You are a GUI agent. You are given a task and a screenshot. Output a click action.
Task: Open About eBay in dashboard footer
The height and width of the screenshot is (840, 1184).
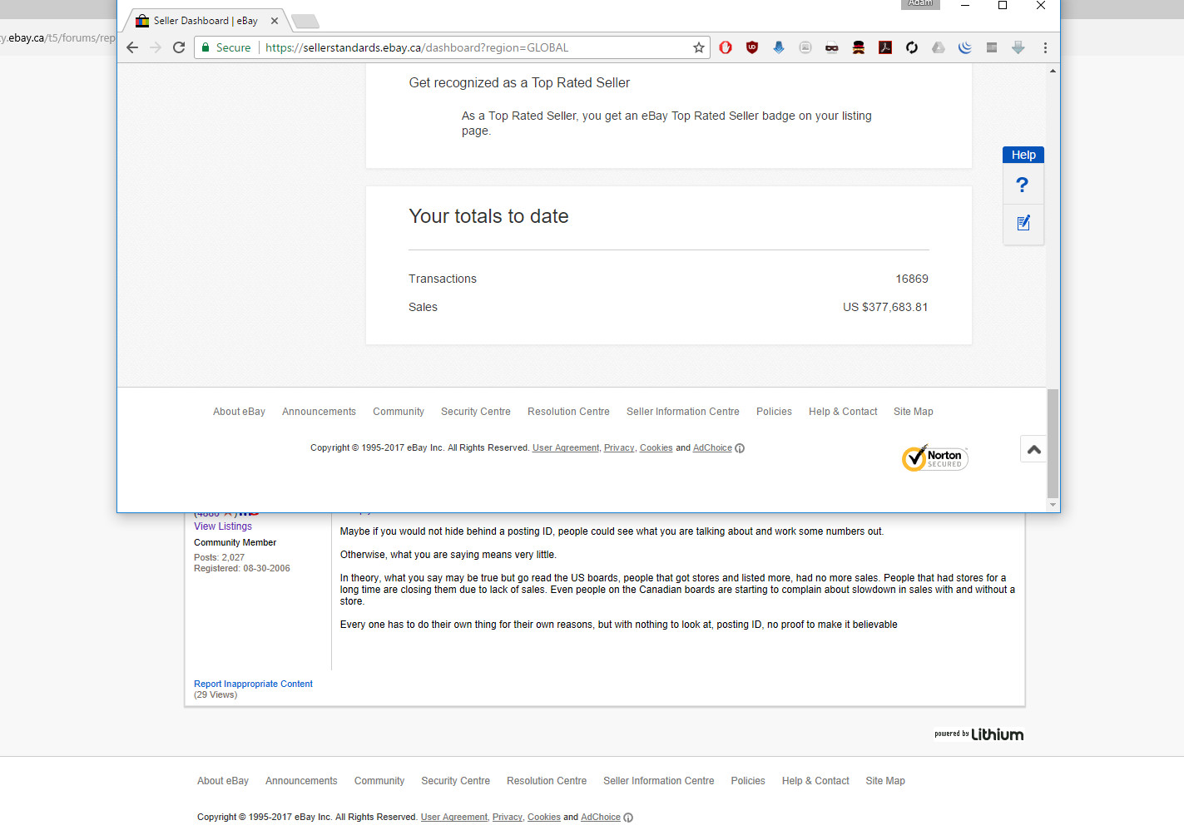[x=239, y=412]
